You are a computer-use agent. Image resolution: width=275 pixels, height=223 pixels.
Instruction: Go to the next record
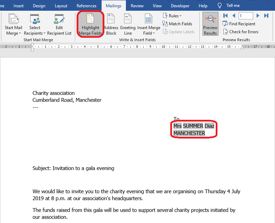[258, 16]
